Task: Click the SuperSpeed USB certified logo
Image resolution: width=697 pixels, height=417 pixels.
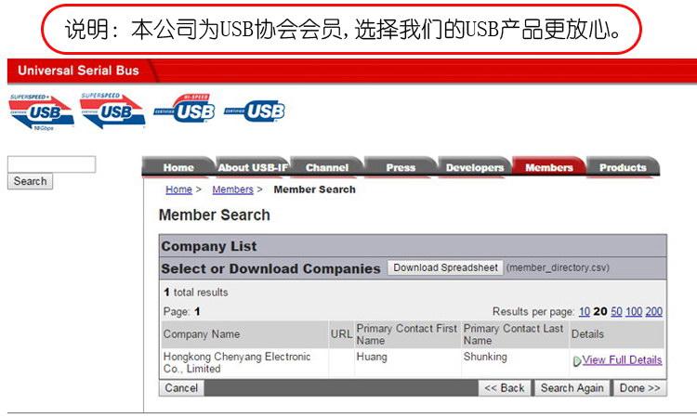Action: (x=112, y=111)
